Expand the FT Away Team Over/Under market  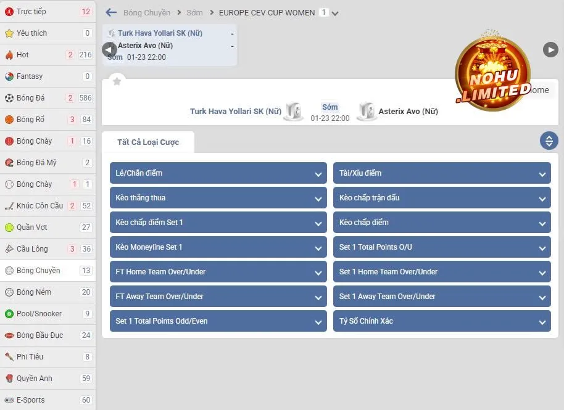click(218, 297)
